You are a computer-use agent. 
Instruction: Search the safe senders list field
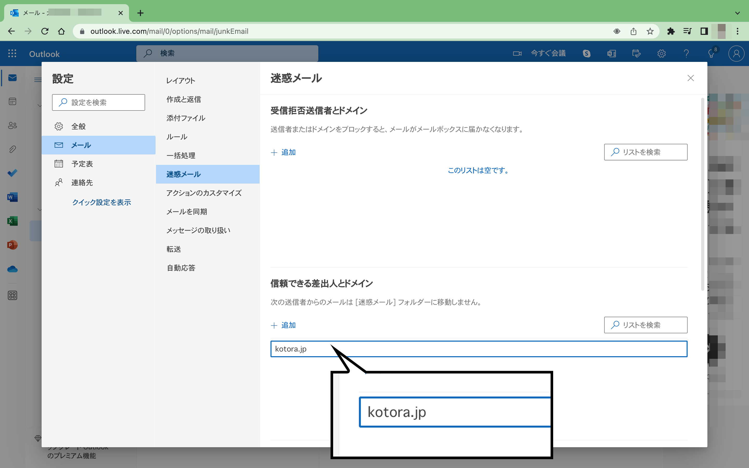coord(646,325)
